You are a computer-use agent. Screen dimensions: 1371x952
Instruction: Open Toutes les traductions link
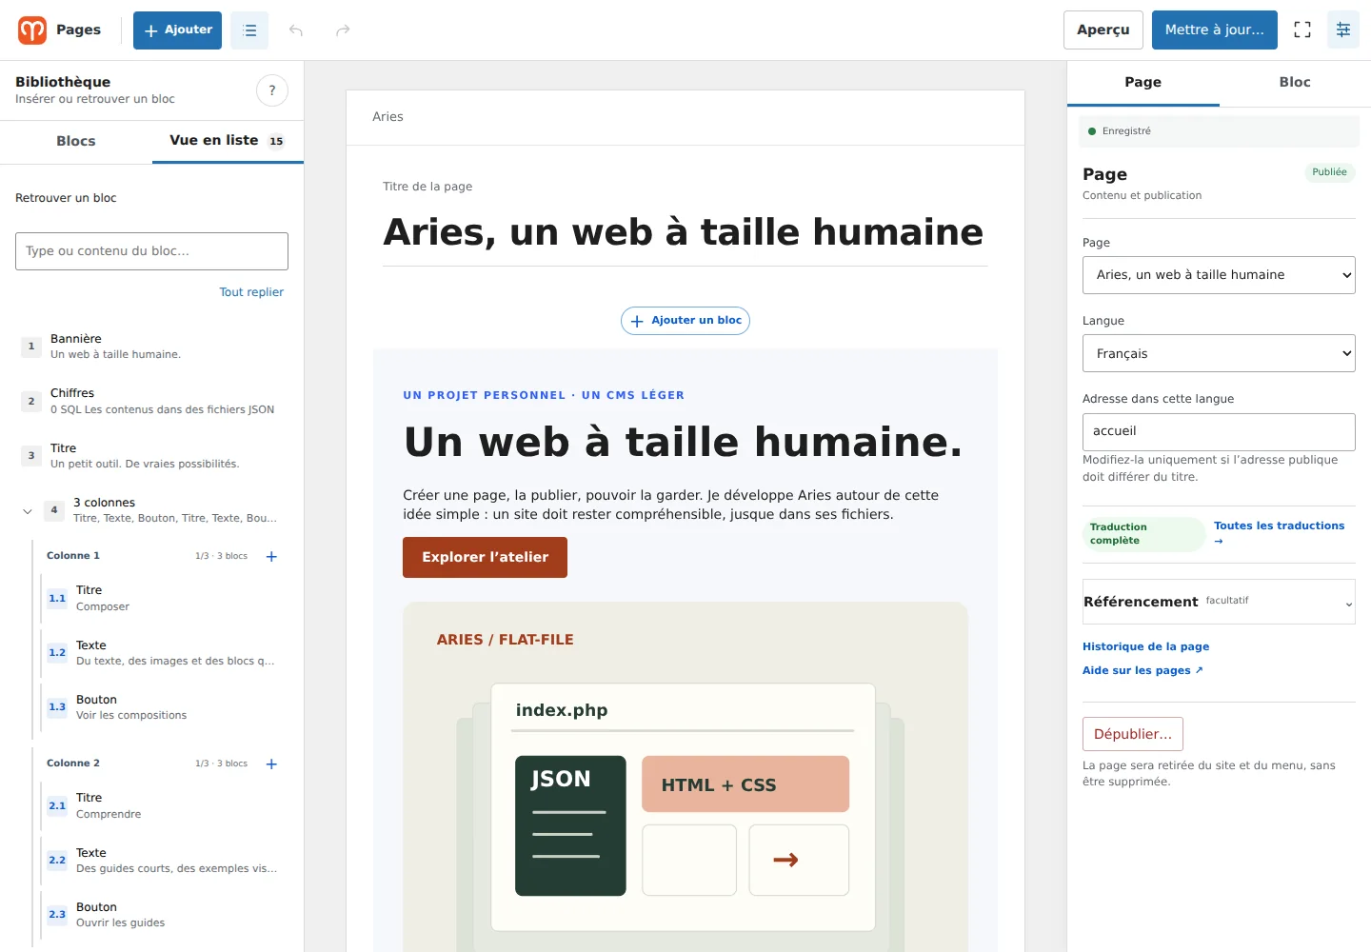coord(1279,532)
